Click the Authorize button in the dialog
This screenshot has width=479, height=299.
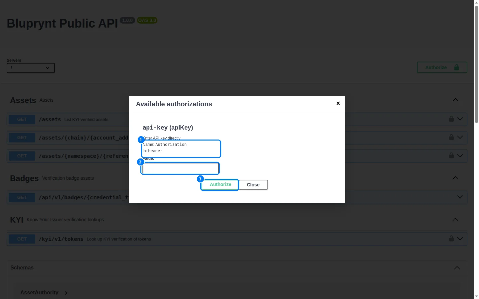pyautogui.click(x=220, y=185)
